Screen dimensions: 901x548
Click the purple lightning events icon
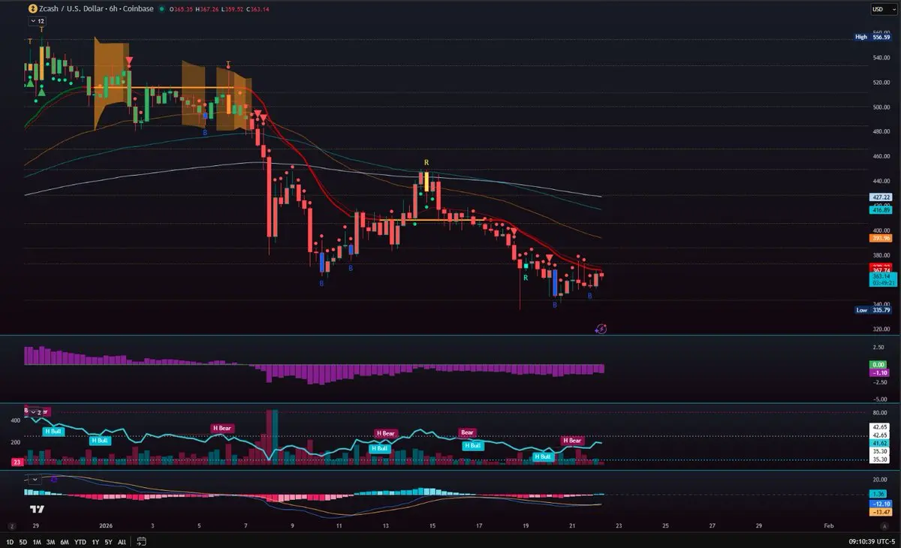pyautogui.click(x=601, y=328)
